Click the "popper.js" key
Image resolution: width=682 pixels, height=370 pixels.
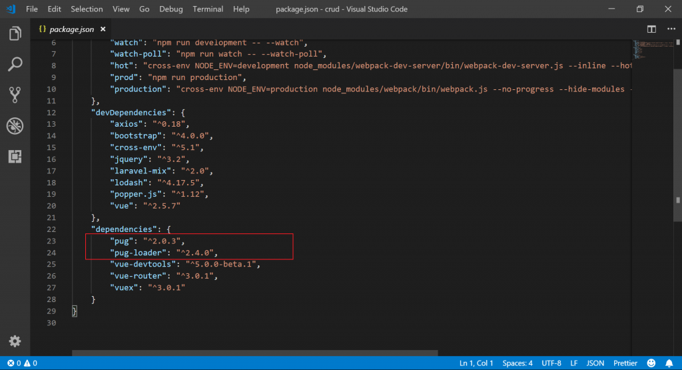pyautogui.click(x=136, y=194)
